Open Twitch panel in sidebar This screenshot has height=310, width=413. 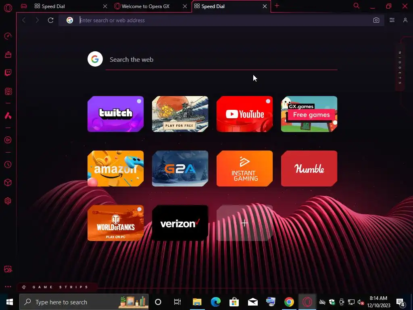coord(8,73)
